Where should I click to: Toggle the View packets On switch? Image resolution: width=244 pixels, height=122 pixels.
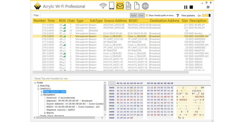pyautogui.click(x=206, y=15)
